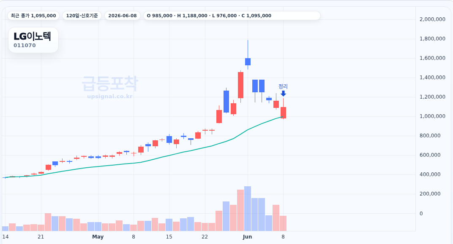This screenshot has height=244, width=453.
Task: Click the 1,400,000 price axis label
Action: pos(432,77)
